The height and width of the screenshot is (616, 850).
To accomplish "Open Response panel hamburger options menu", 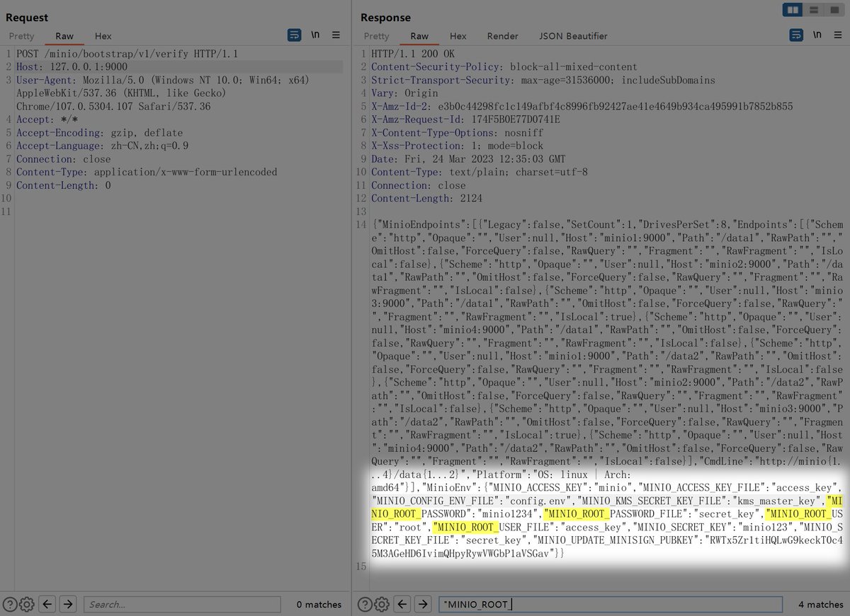I will point(837,35).
